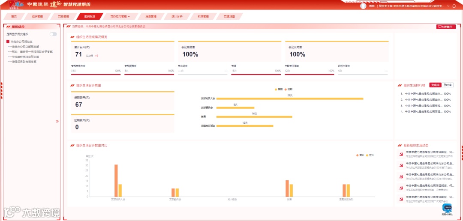Image resolution: width=463 pixels, height=221 pixels.
Task: Click 支部党员大会 progress bar 31次
Action: tap(96, 75)
